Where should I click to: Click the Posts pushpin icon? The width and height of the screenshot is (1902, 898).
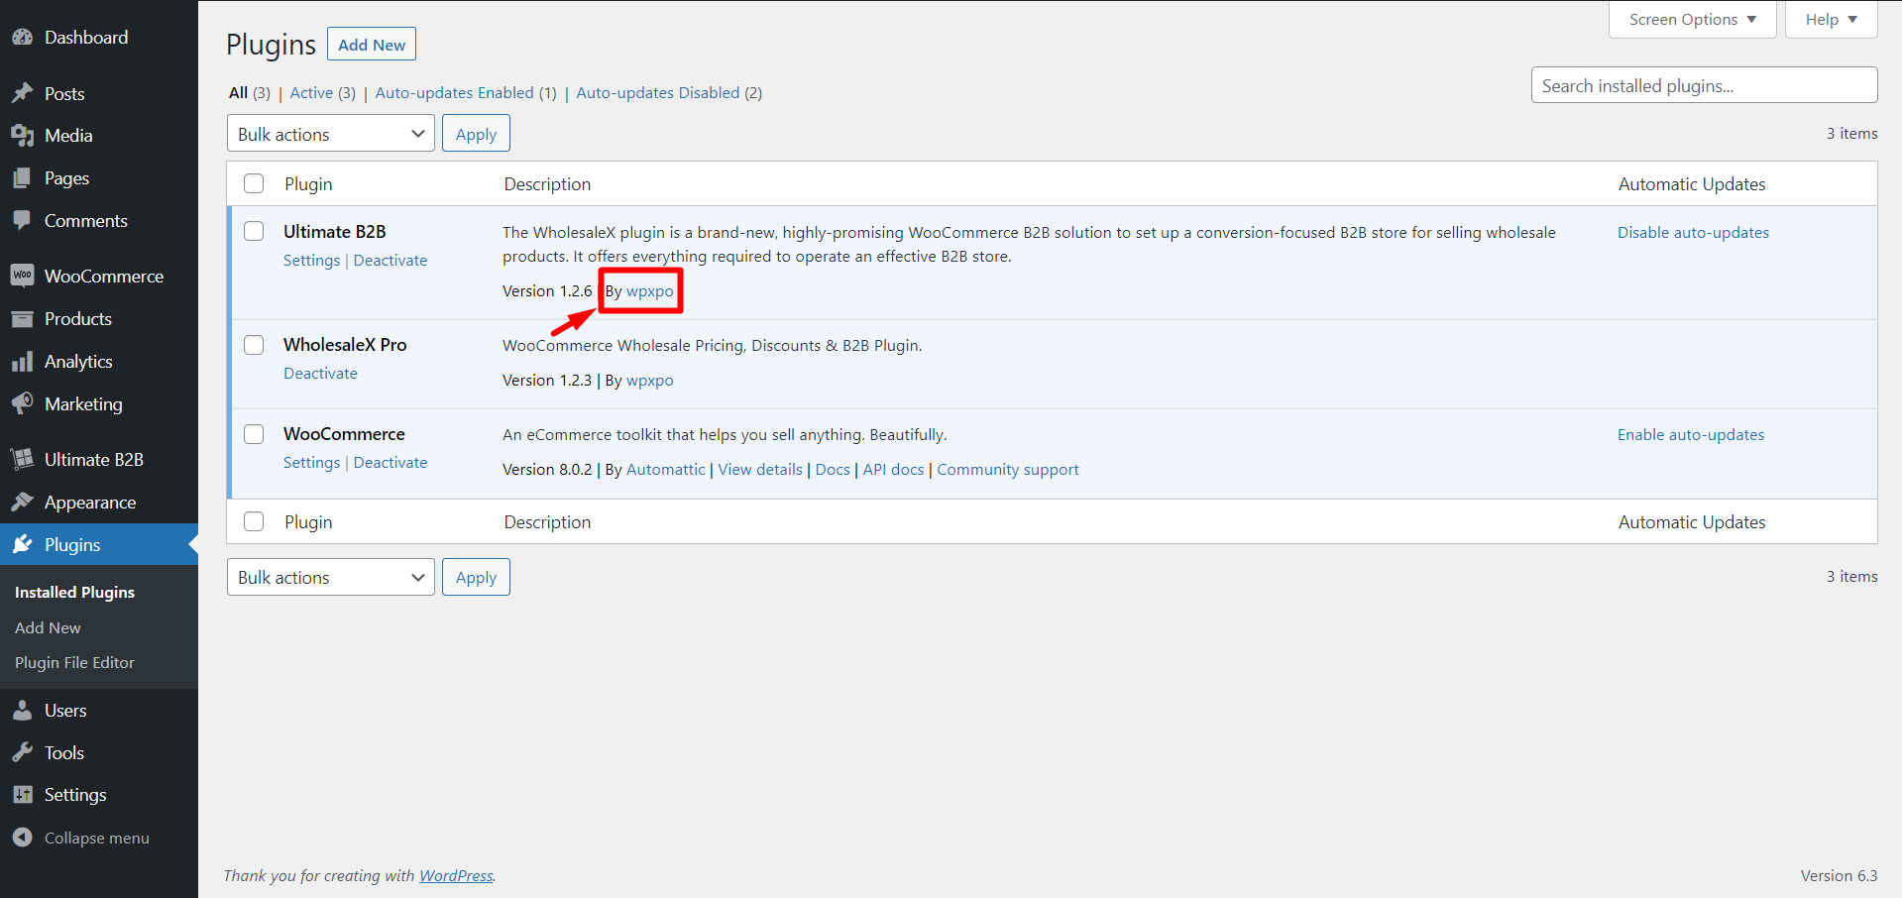tap(22, 93)
